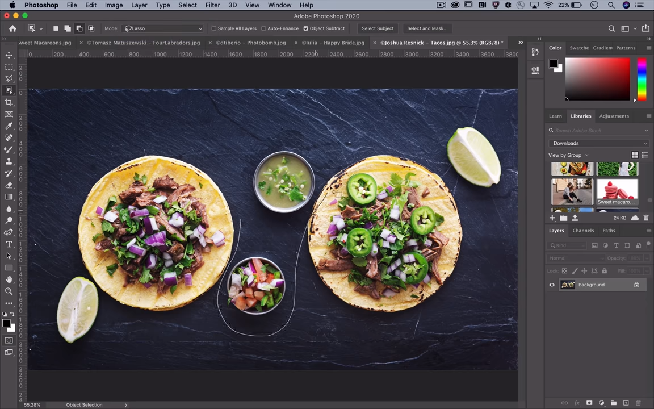This screenshot has height=409, width=654.
Task: Create a new layer in Layers panel
Action: [626, 403]
